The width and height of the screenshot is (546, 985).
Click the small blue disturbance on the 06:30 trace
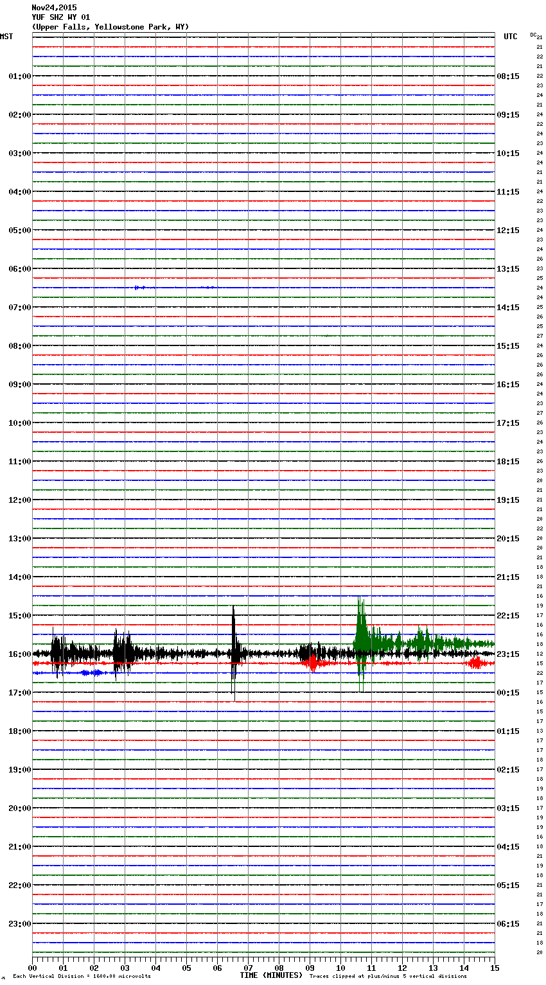(140, 288)
